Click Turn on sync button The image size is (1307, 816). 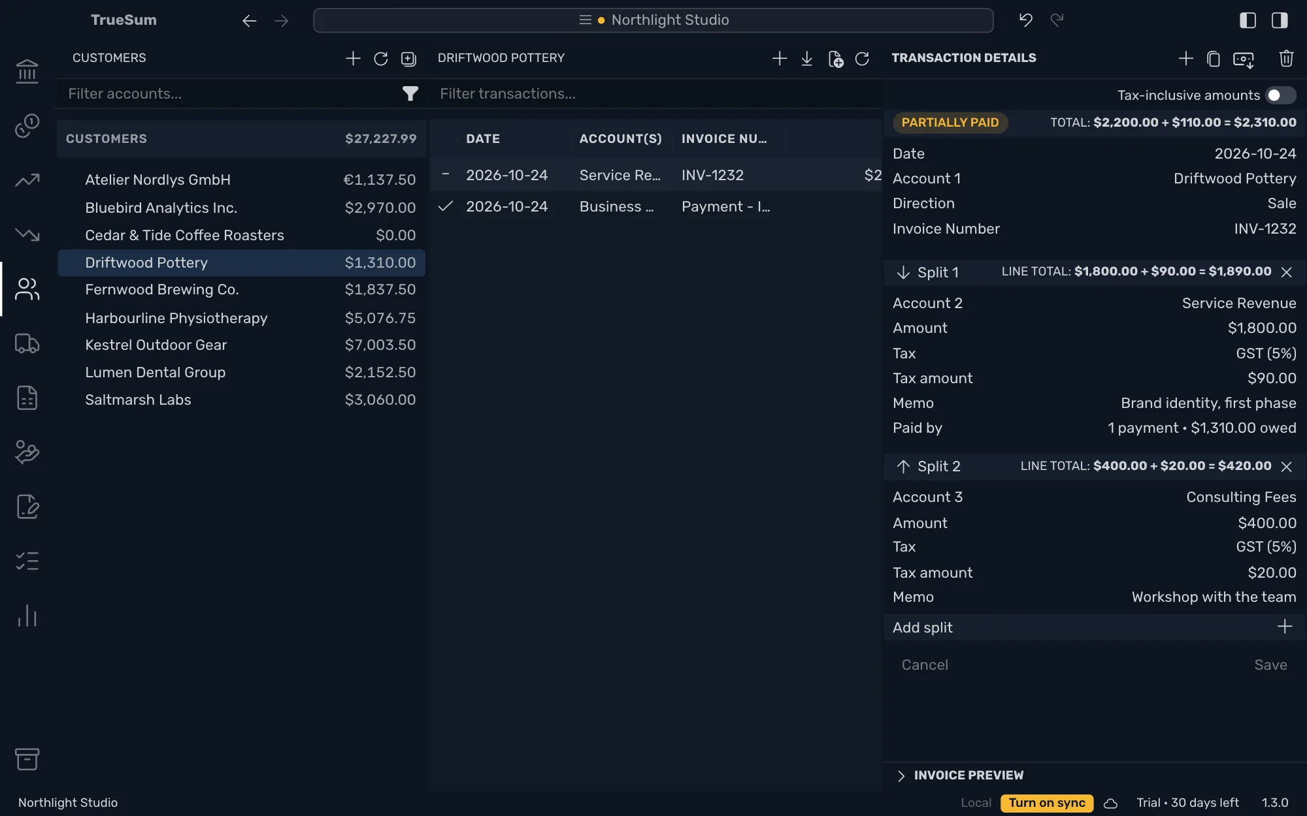1046,803
